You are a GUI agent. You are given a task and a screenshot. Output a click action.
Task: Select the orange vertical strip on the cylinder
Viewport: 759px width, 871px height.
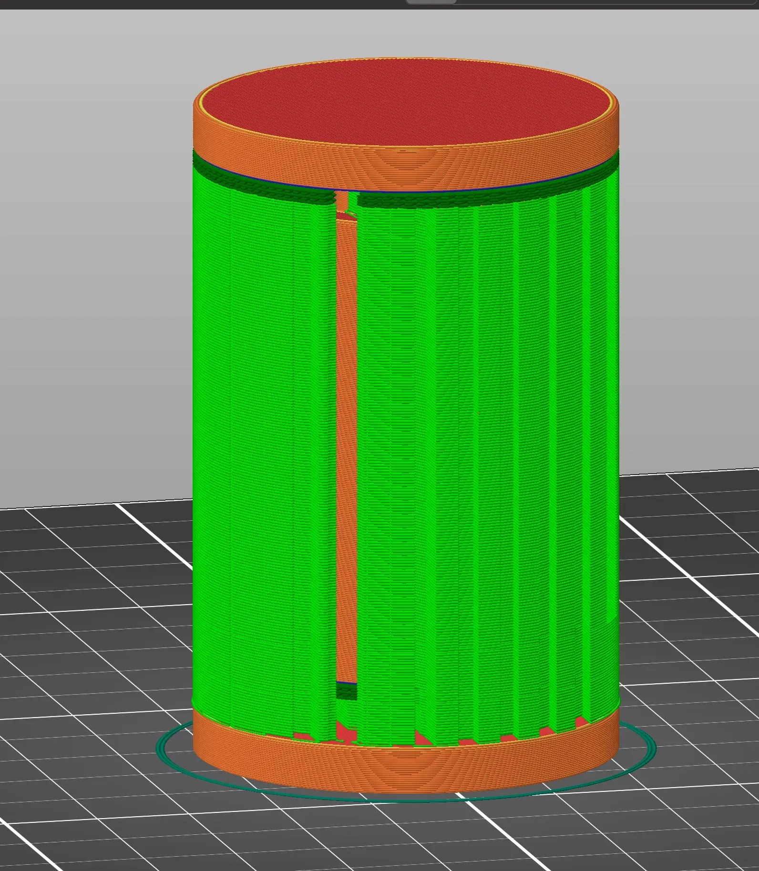(x=347, y=452)
